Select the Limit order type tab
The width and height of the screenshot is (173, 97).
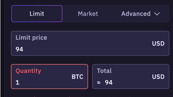click(37, 13)
